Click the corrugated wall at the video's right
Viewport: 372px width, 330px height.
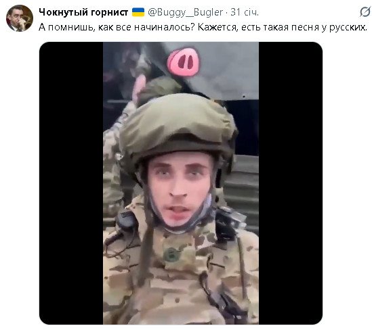click(x=243, y=189)
